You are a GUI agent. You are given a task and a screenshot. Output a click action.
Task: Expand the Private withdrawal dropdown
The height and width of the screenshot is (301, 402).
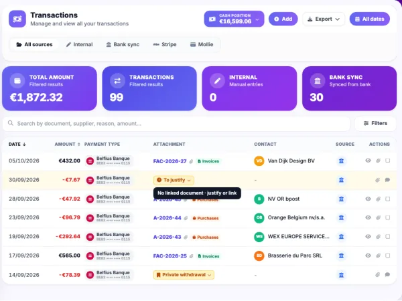coord(184,275)
